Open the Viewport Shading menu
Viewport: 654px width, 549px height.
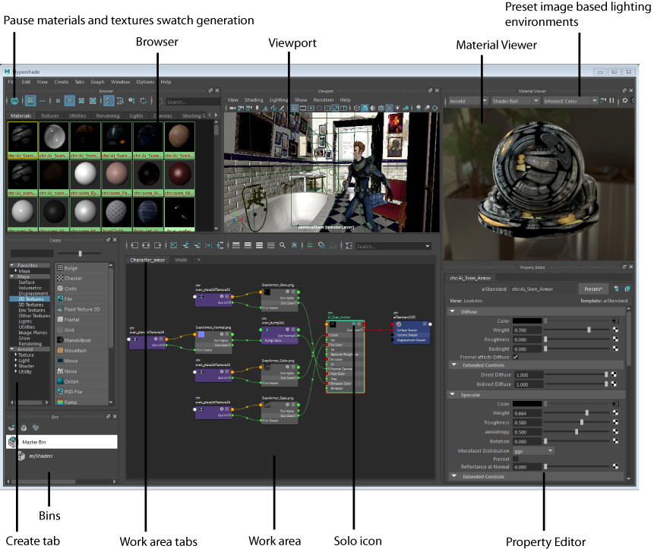[x=254, y=100]
